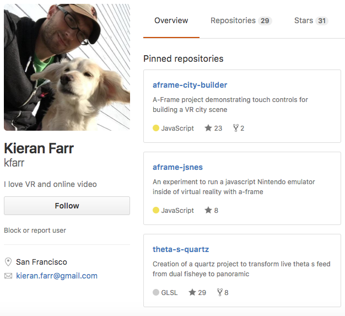The height and width of the screenshot is (316, 345).
Task: Click the profile avatar photo
Action: point(67,67)
